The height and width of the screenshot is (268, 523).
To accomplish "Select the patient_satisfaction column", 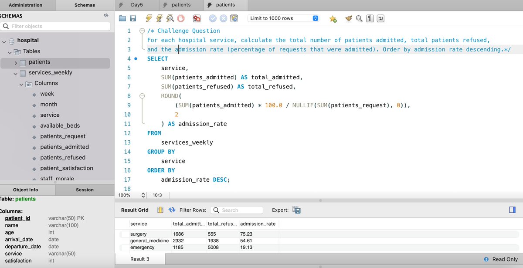I will (67, 168).
